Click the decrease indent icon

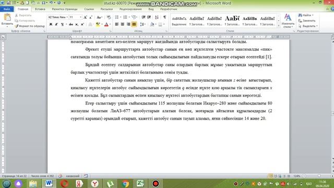(144, 17)
